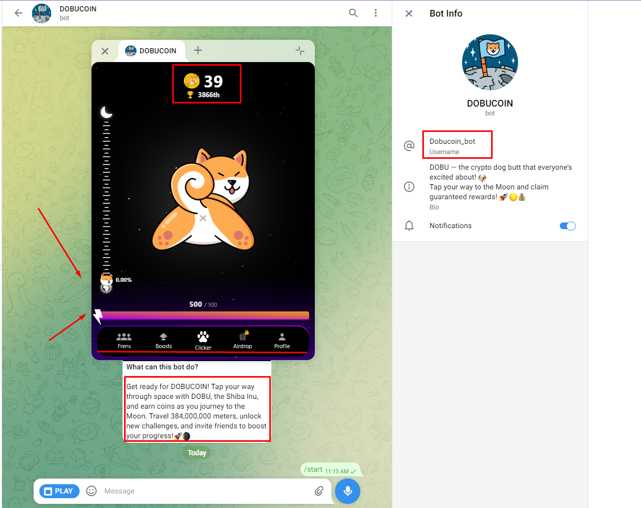Click the bot bio description text
This screenshot has height=508, width=641.
(x=501, y=182)
